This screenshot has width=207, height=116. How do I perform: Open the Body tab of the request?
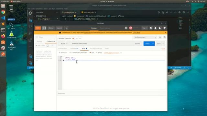pyautogui.click(x=84, y=49)
